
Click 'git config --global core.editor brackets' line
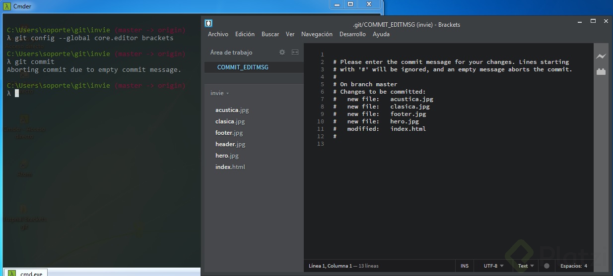coord(94,38)
